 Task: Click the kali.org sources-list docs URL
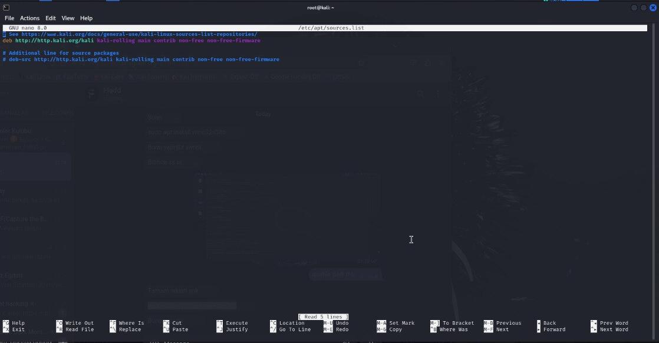point(139,34)
